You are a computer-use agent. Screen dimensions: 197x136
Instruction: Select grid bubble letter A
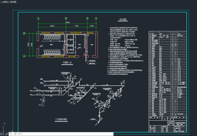24,56
